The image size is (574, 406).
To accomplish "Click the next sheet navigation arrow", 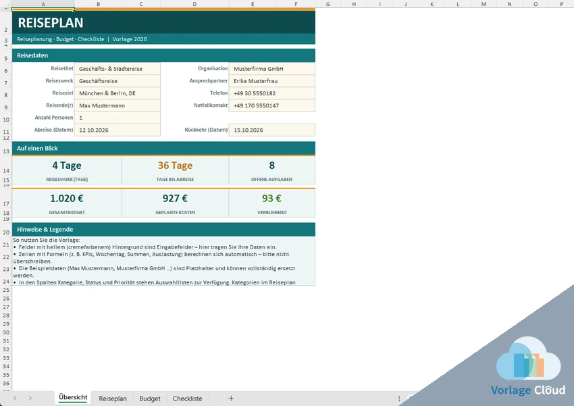I will (x=30, y=398).
